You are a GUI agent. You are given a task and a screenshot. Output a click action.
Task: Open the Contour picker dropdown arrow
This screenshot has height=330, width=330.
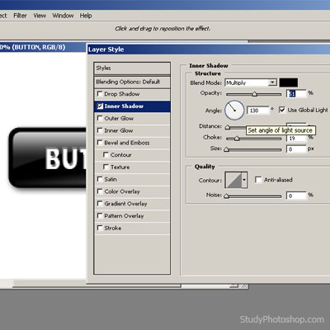[x=244, y=180]
